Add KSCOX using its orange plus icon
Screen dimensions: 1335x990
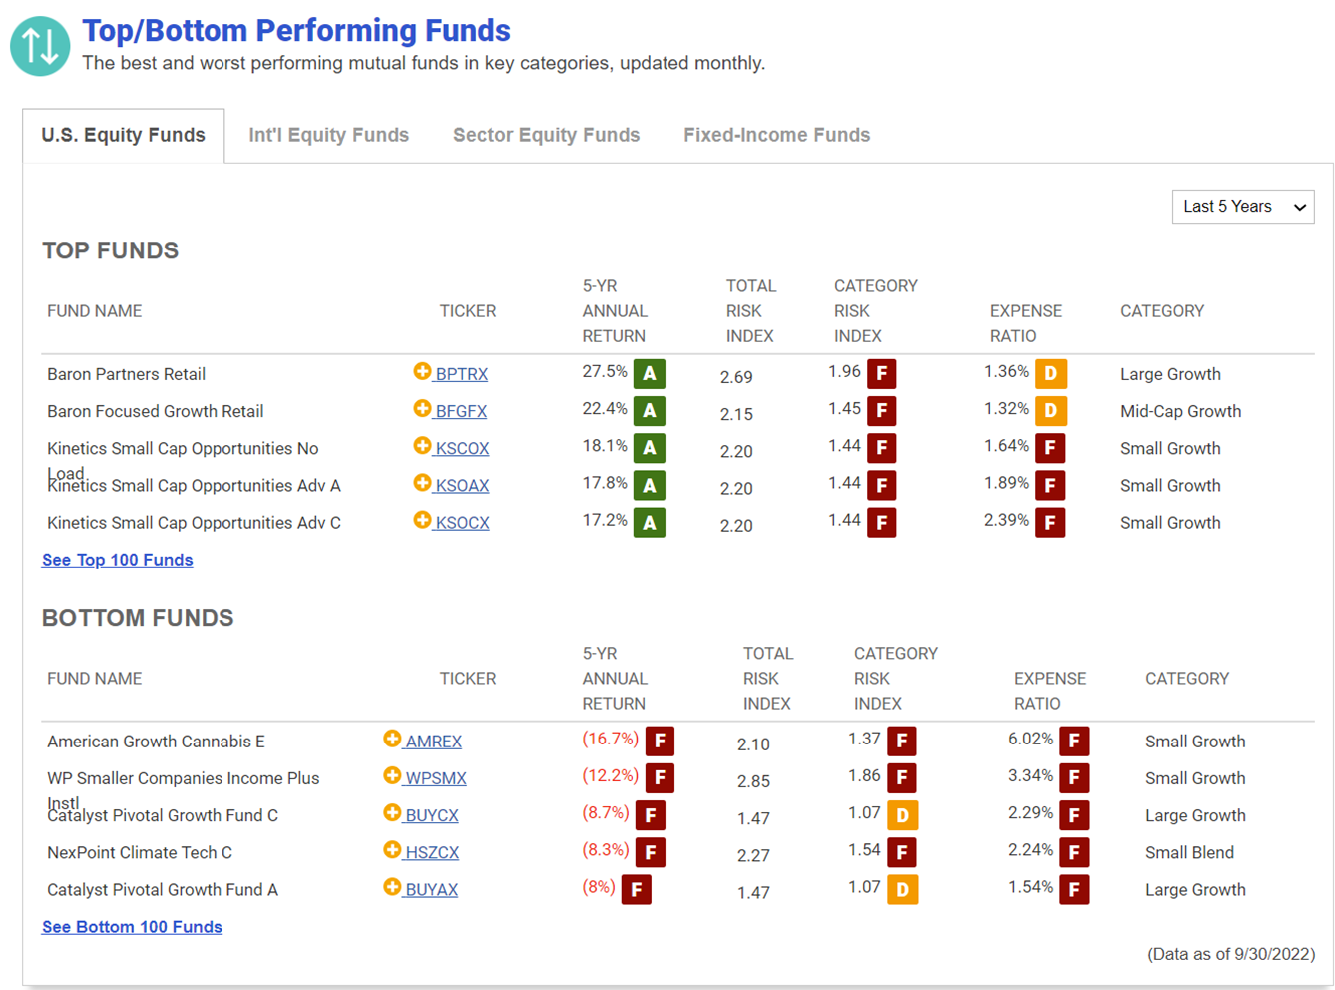click(x=422, y=445)
